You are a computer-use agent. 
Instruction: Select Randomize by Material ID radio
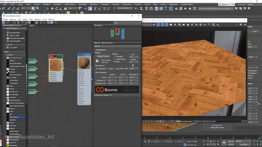[x=97, y=69]
